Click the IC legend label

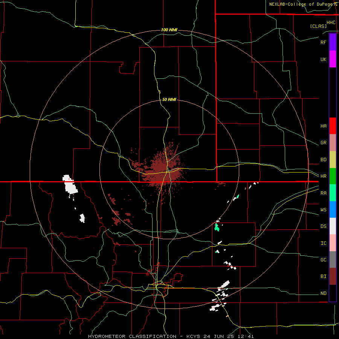coord(323,243)
